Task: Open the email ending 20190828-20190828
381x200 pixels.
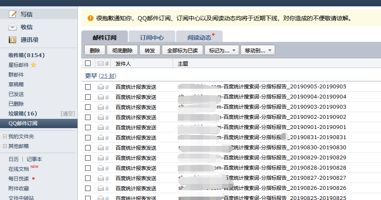Action: point(262,168)
